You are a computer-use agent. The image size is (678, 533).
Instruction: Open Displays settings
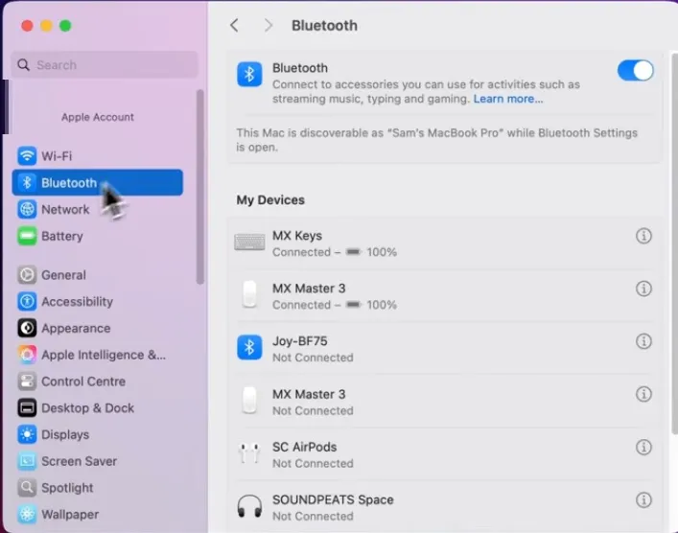coord(97,434)
